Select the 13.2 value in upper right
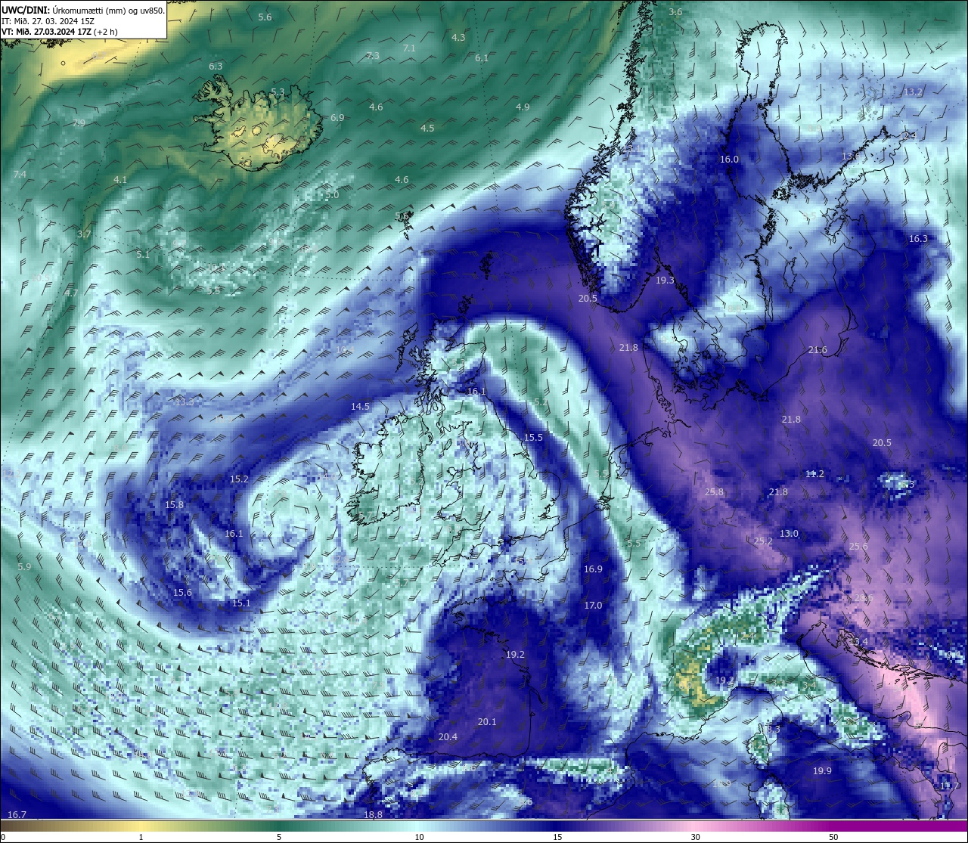 click(914, 91)
